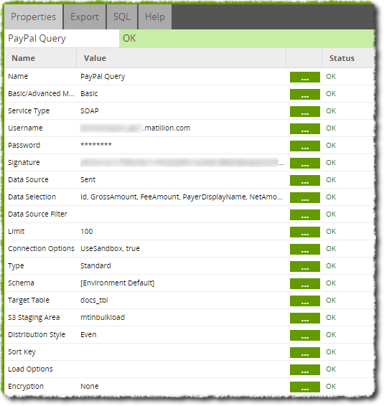Edit Limit with its ... button
Viewport: 384px width, 406px height.
coord(305,232)
